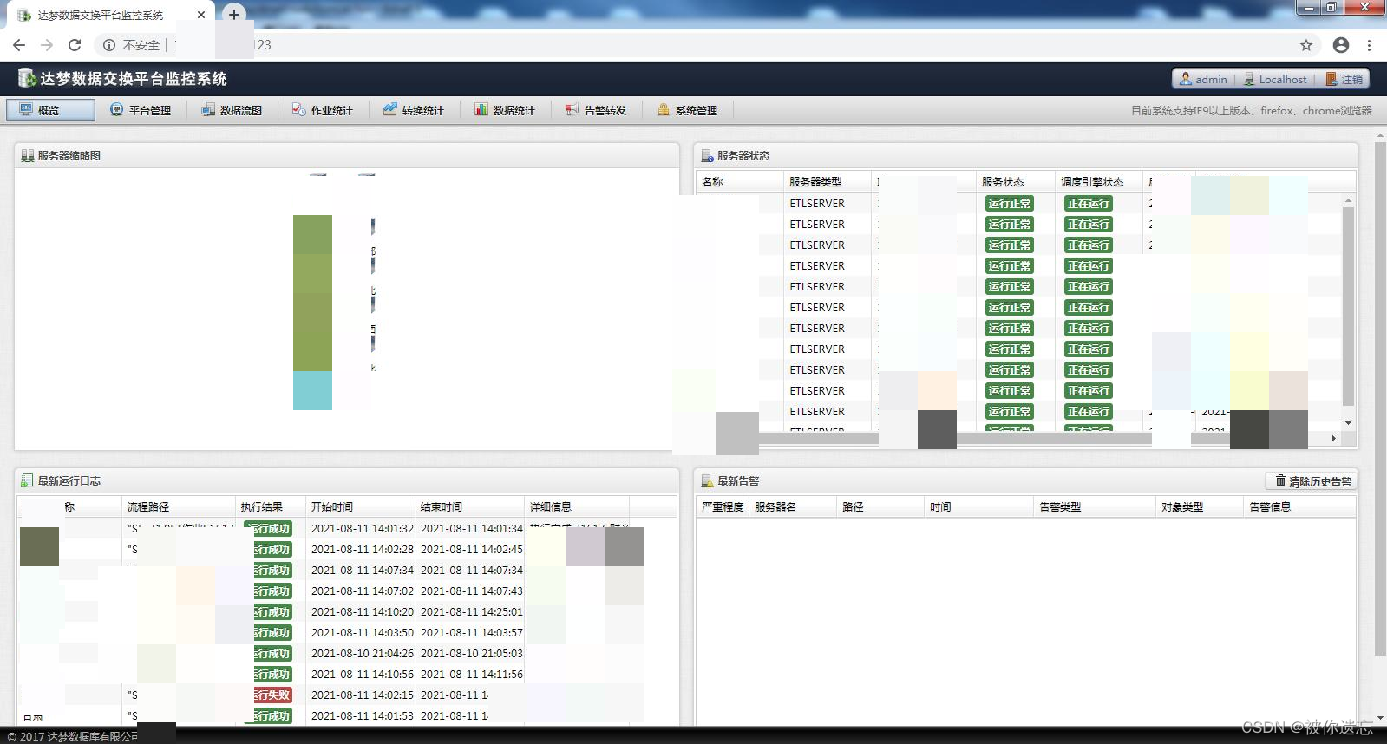Click the 最新告警 panel icon

tap(707, 480)
